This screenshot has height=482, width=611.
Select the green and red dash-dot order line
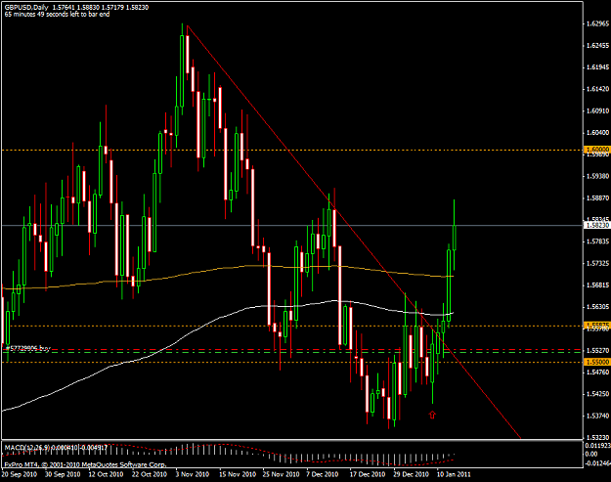(292, 351)
